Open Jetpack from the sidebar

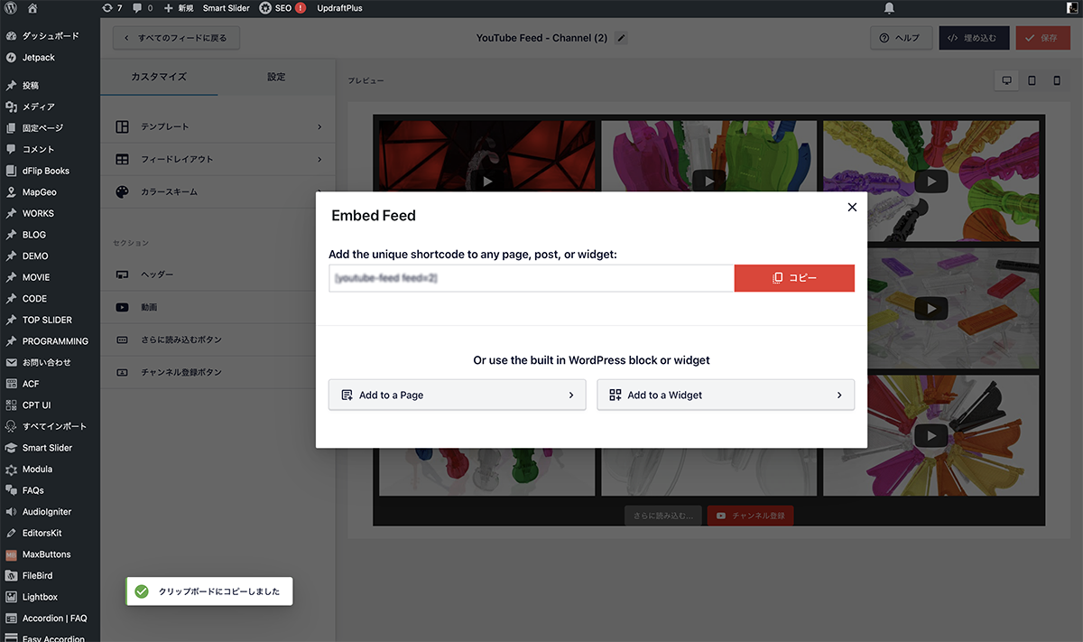[39, 57]
